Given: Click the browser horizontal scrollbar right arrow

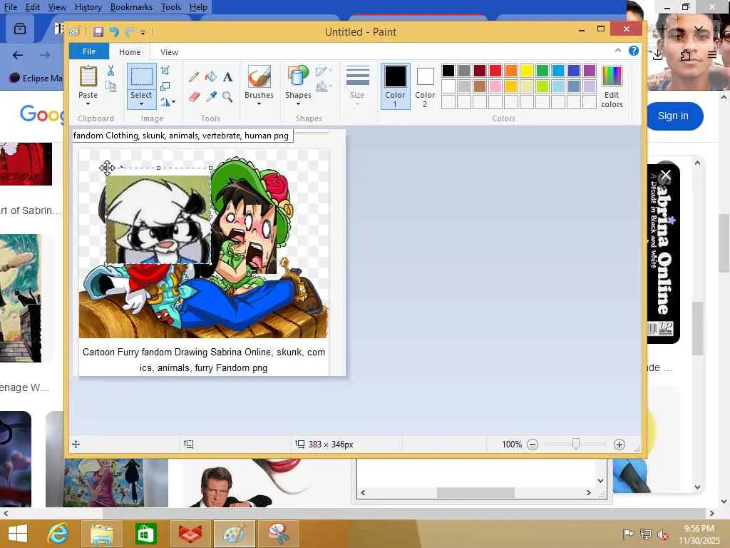Looking at the screenshot, I should [x=712, y=514].
